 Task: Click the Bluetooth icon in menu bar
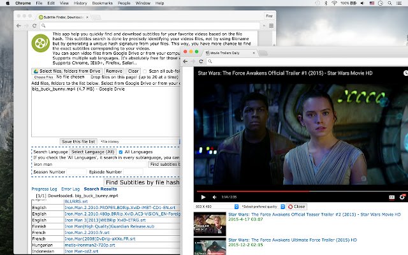coord(326,3)
